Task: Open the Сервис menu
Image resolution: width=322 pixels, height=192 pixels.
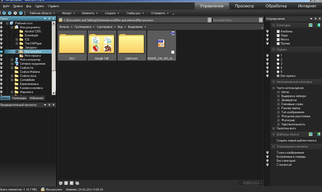Action: pyautogui.click(x=39, y=6)
